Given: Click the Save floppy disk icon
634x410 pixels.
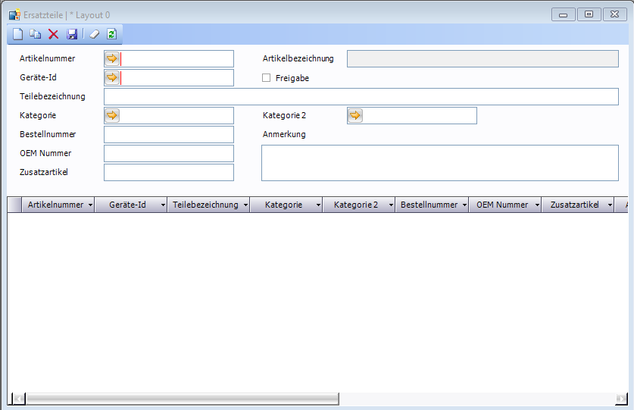Looking at the screenshot, I should (72, 34).
